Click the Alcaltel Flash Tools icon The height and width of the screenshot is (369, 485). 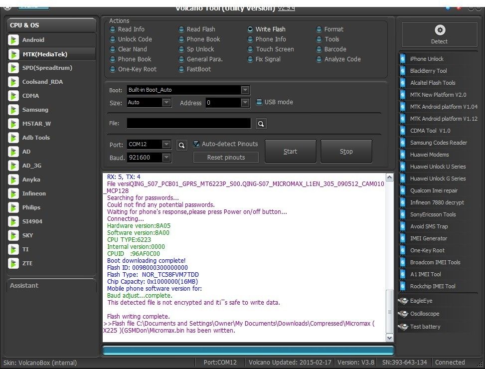point(403,83)
